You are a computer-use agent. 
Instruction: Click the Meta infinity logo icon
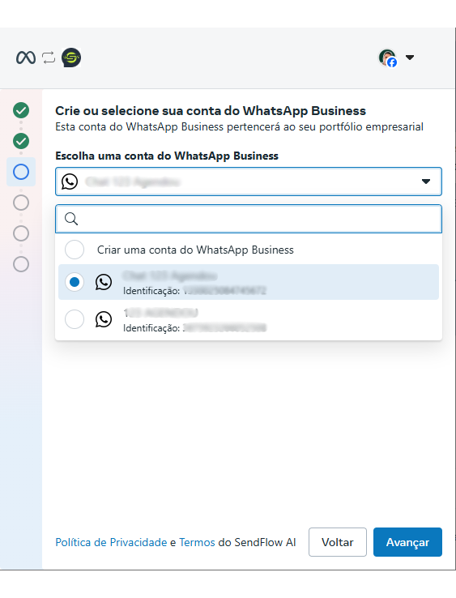tap(26, 58)
